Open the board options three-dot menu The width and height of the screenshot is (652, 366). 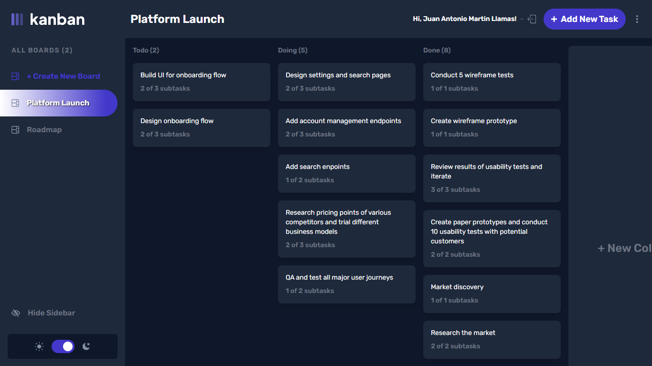(x=637, y=19)
